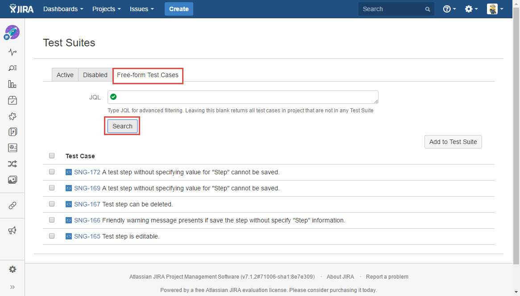Open the issue search sidebar icon
This screenshot has width=520, height=296.
[x=12, y=68]
